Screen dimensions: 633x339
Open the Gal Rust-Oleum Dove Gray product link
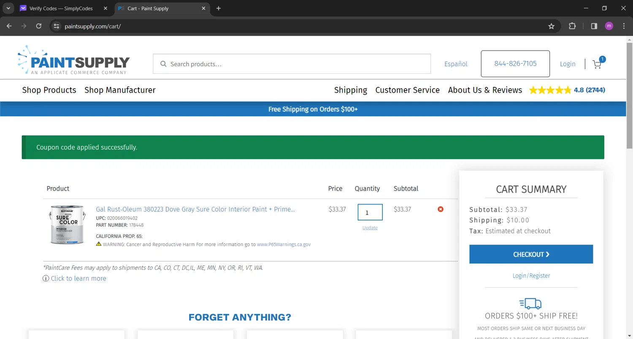click(195, 209)
